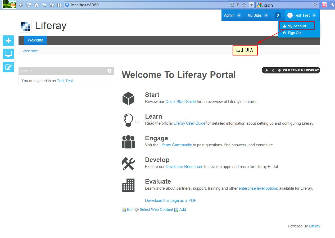Click the Sign In portlet title
Screen dimensions: 335x238
27,71
